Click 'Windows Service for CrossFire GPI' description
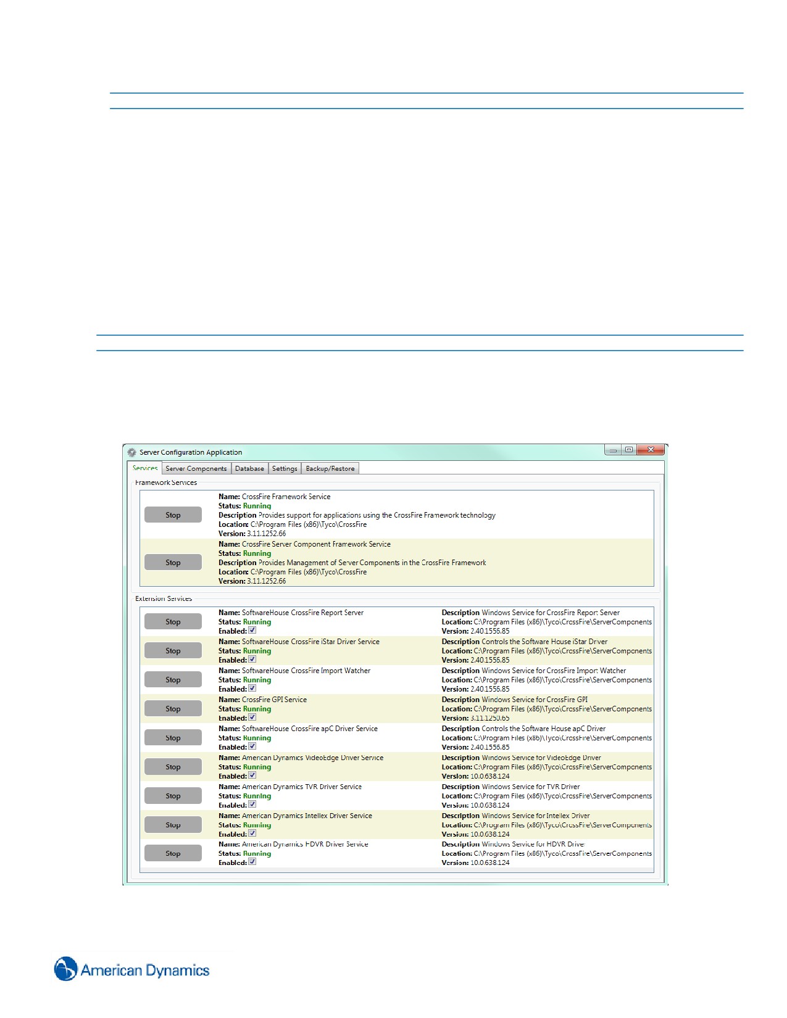 click(x=535, y=700)
